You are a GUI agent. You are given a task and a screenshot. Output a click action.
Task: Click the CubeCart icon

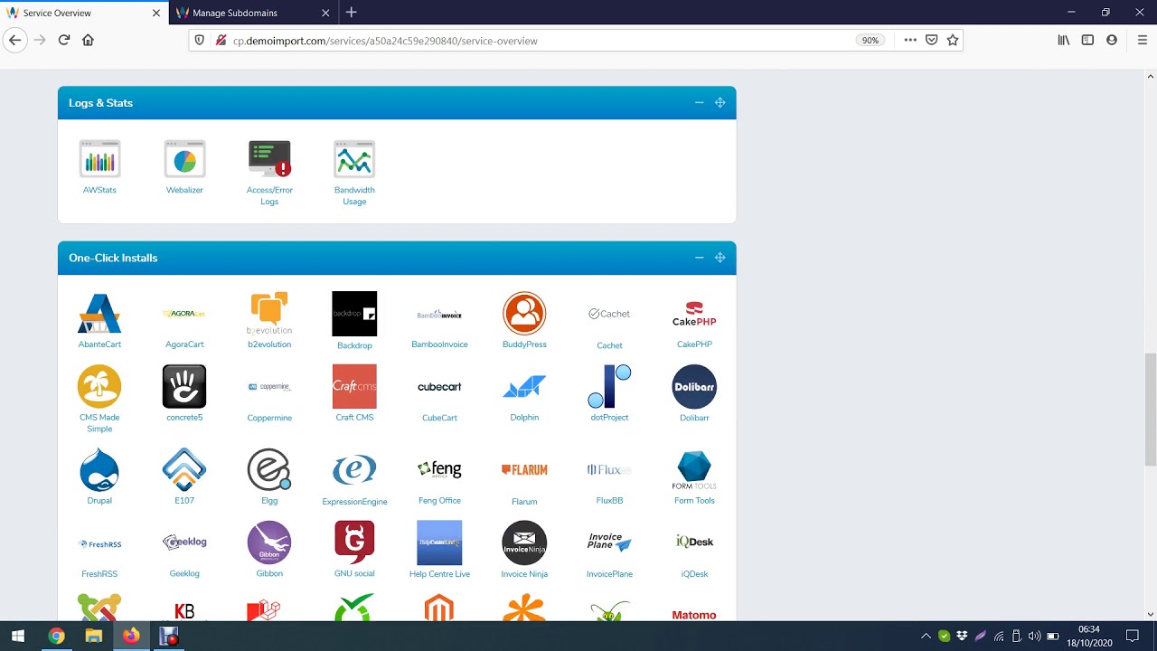(439, 387)
